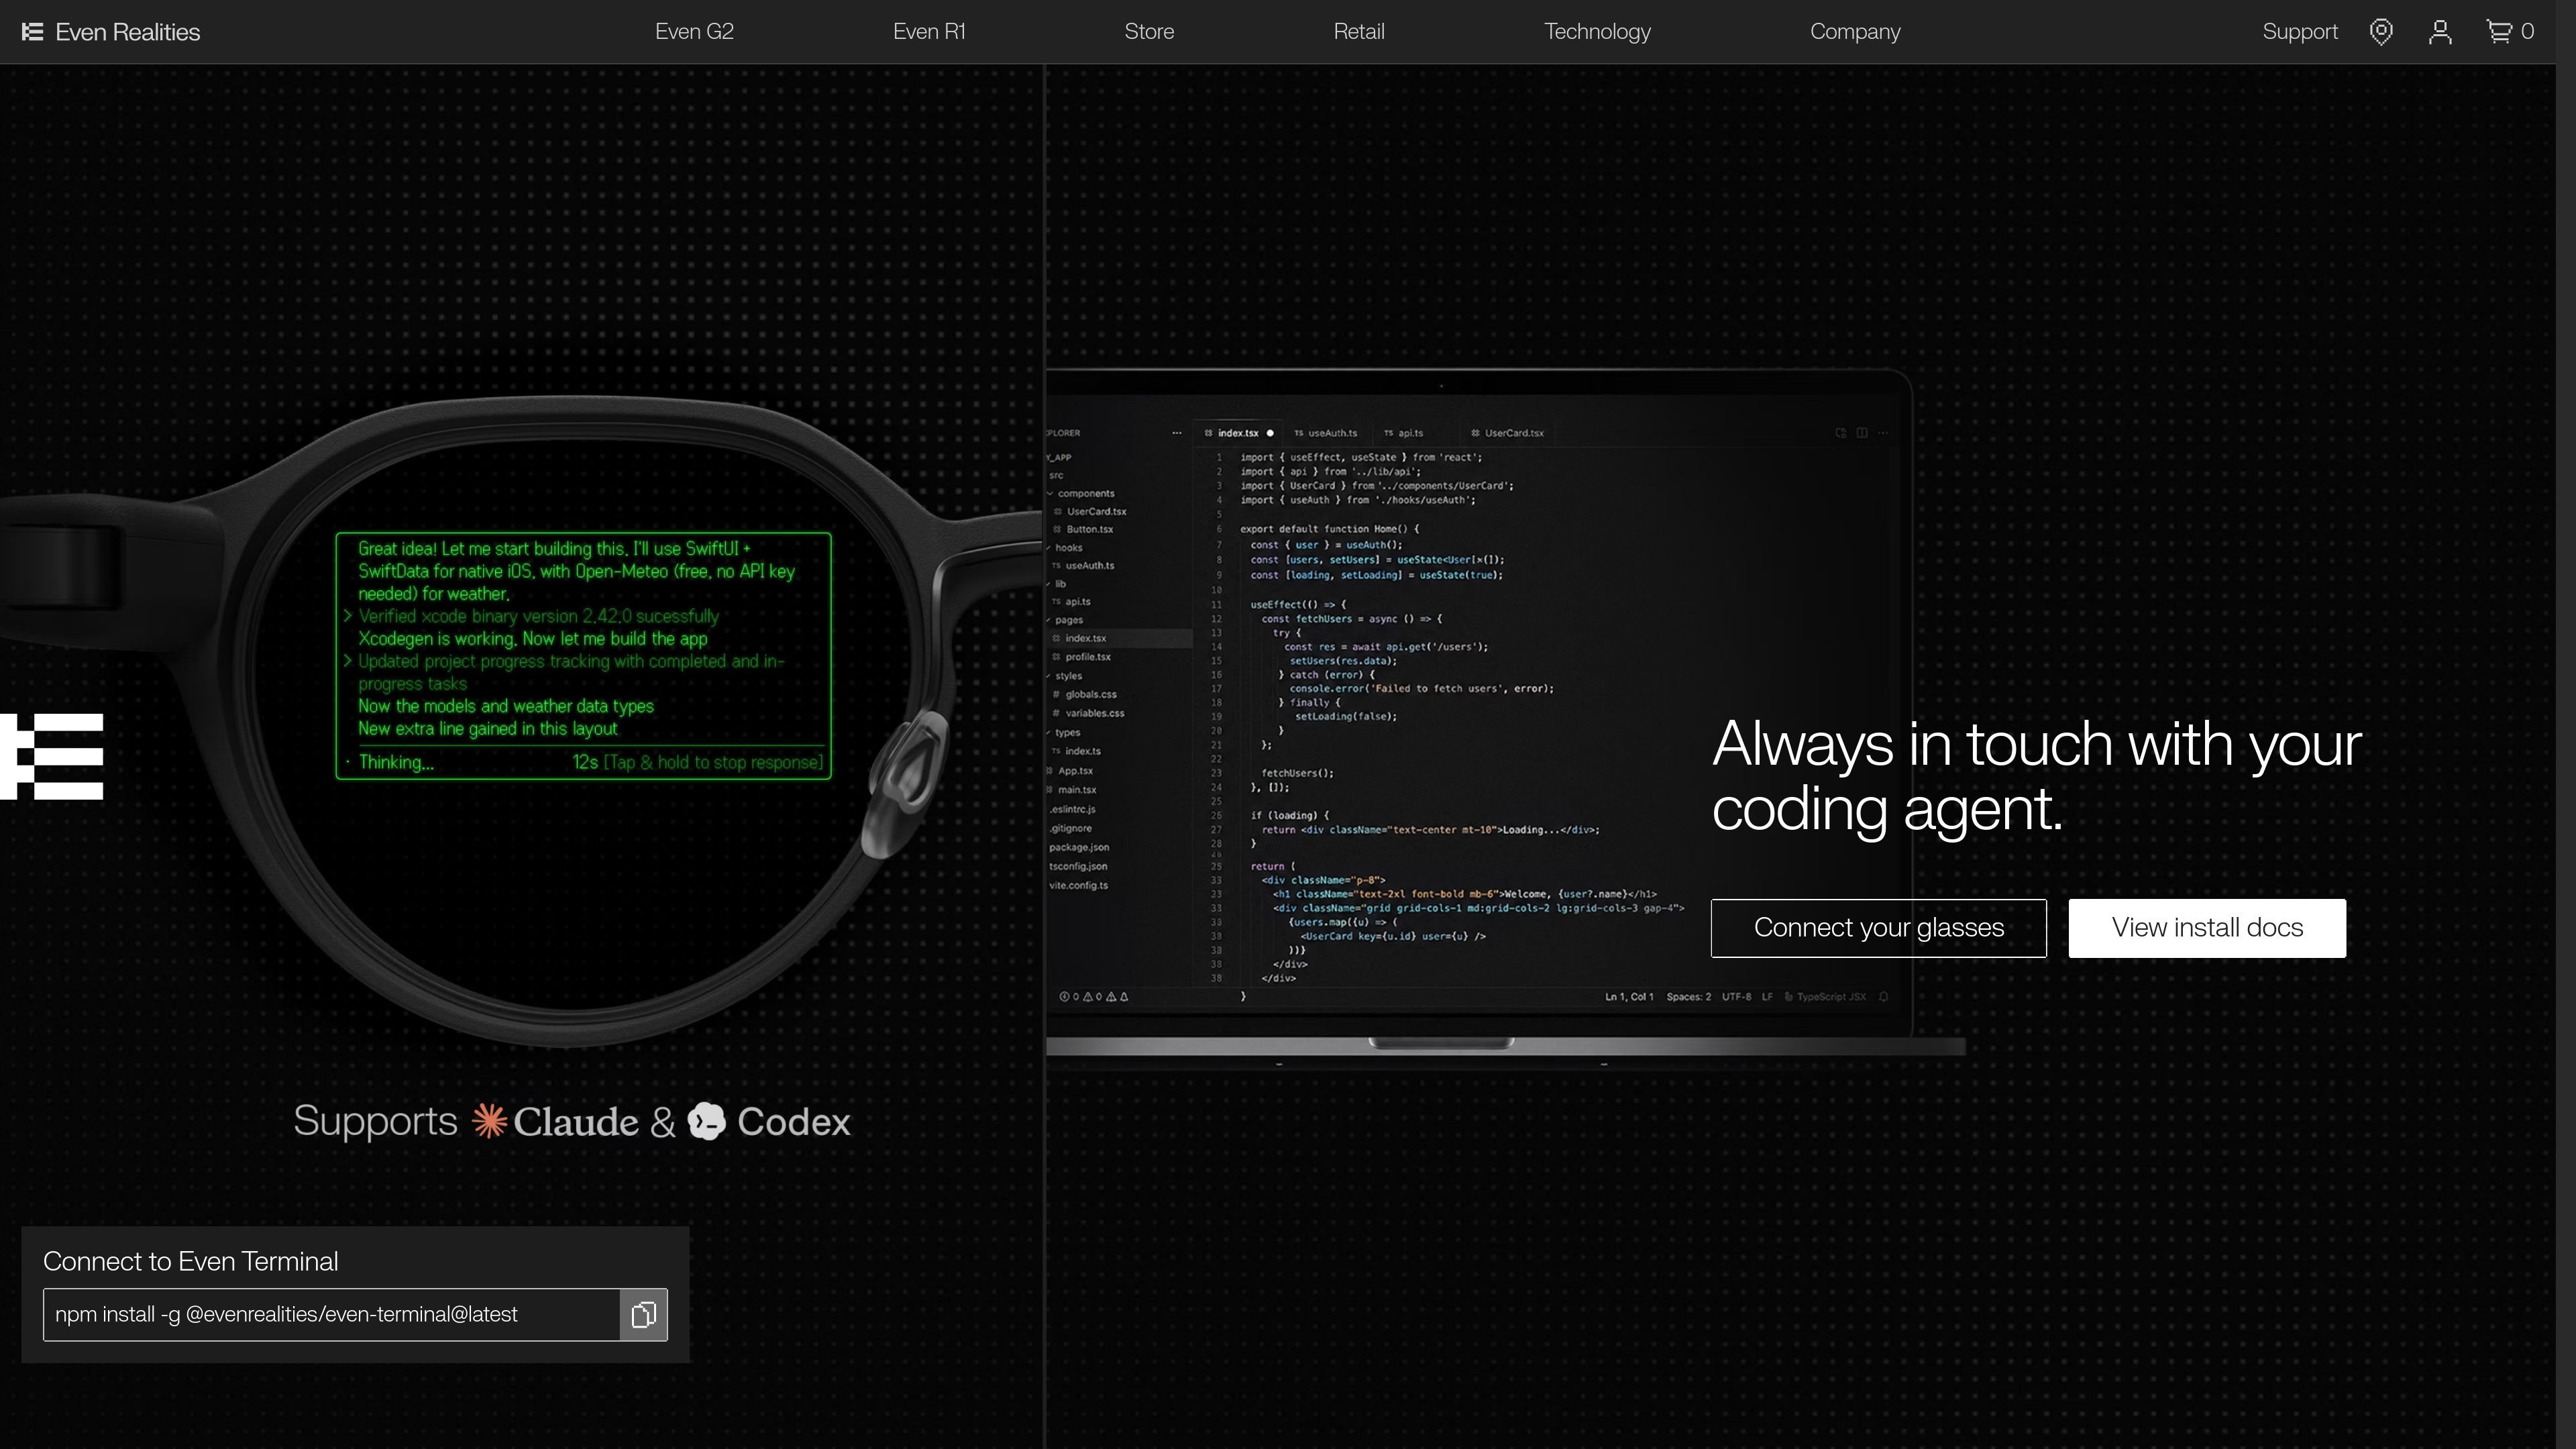Click the "Always in touch with your coding agent." headline
This screenshot has width=2576, height=1449.
click(x=2036, y=776)
